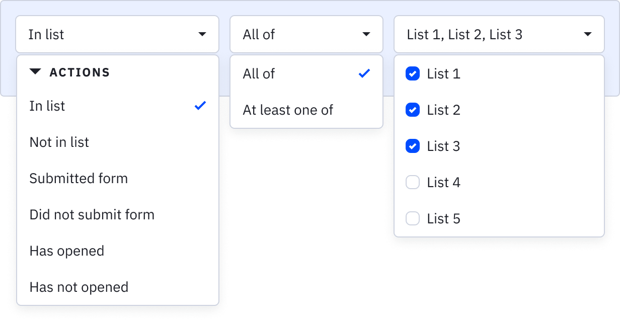The image size is (620, 322).
Task: Select the 'All of' menu option
Action: [x=259, y=74]
